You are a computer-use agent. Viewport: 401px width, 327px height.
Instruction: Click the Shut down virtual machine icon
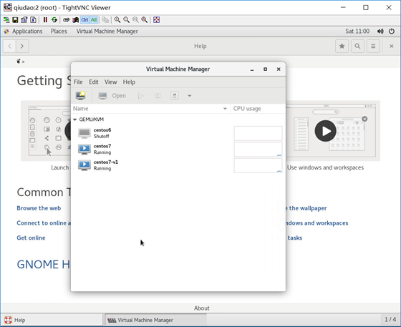point(175,96)
